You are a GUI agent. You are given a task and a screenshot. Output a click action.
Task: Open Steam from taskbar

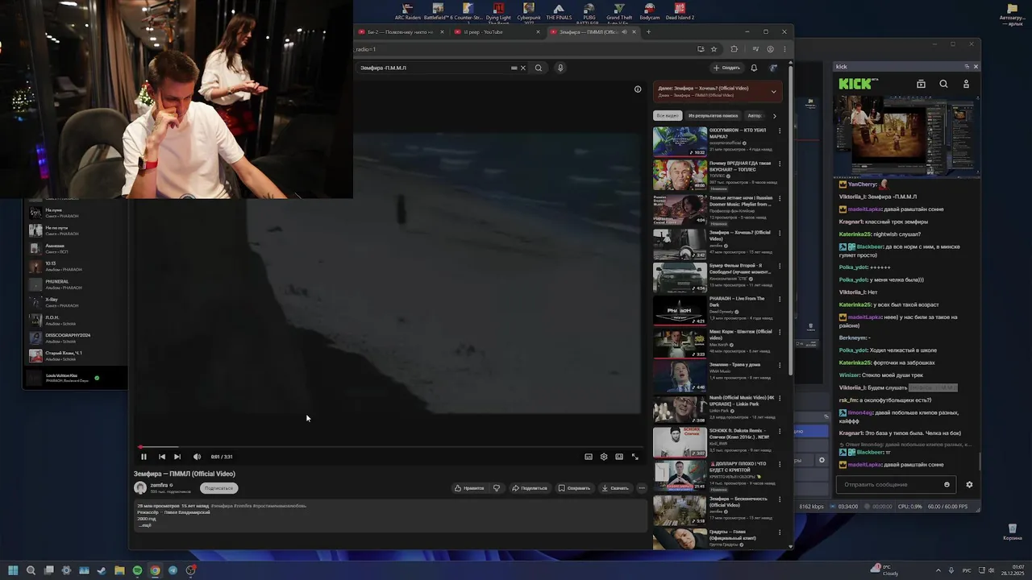click(x=102, y=570)
